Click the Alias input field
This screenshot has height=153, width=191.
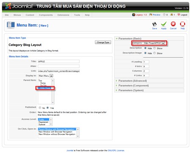(x=59, y=66)
